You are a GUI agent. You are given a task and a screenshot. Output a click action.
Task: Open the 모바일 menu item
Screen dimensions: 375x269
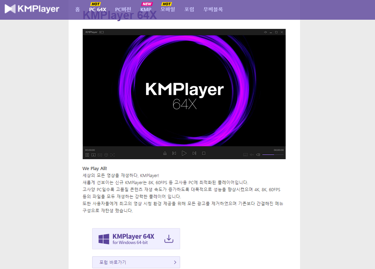[168, 10]
